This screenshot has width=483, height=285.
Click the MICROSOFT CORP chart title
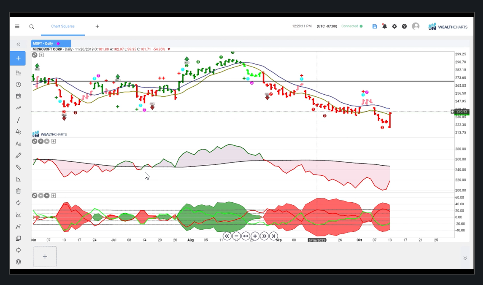[48, 49]
